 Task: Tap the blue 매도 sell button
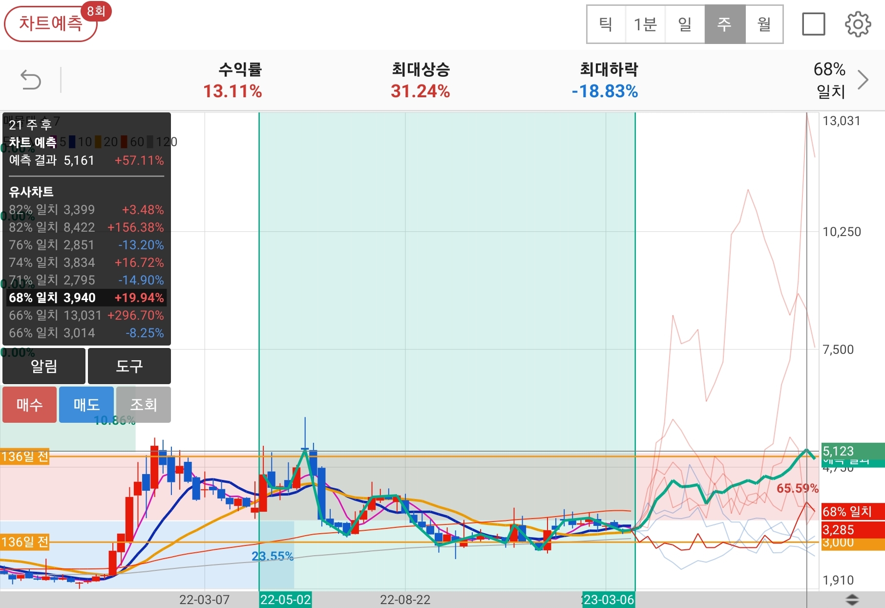(x=86, y=405)
